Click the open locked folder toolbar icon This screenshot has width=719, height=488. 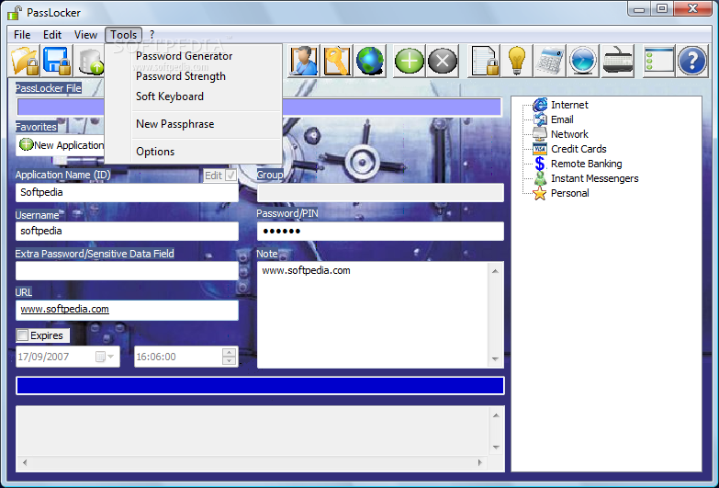[x=25, y=61]
